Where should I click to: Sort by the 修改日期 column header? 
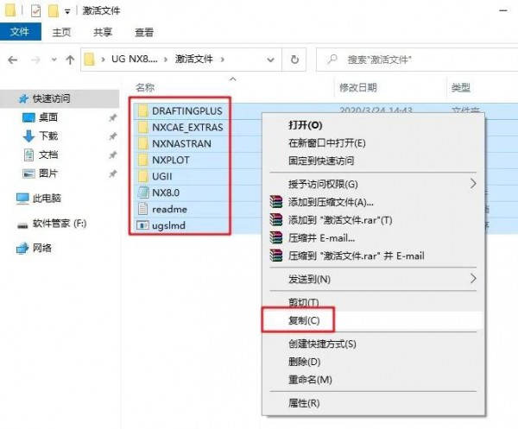pos(358,87)
